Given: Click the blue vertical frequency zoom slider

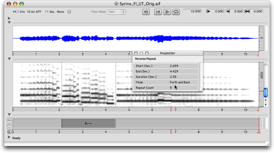Looking at the screenshot, I should [266, 92].
